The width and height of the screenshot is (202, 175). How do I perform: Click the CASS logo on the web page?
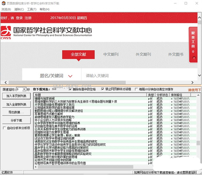tap(6, 33)
